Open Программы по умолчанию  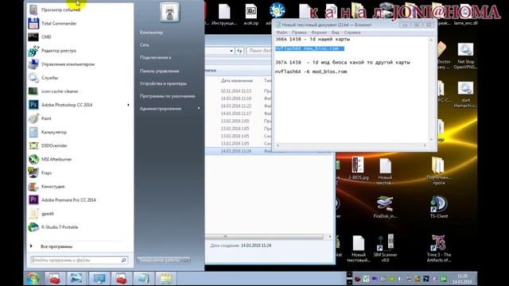(x=168, y=96)
